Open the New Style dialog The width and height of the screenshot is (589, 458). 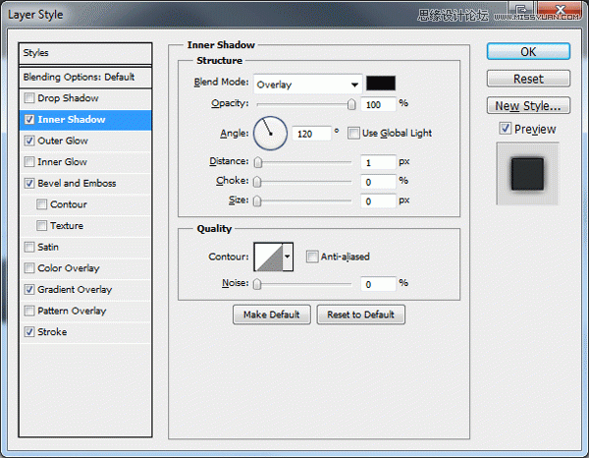pyautogui.click(x=528, y=106)
